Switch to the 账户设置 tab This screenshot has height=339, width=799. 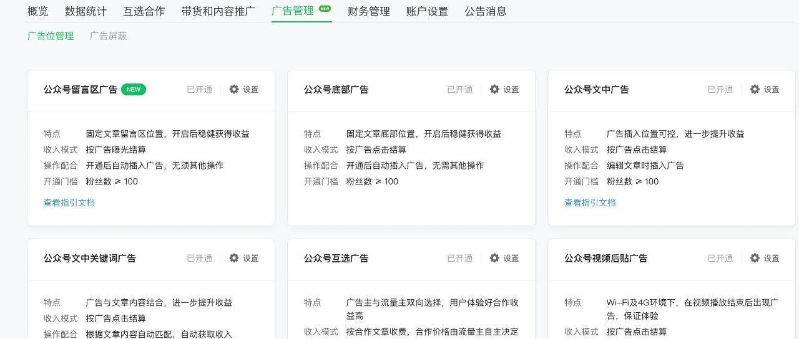(427, 11)
